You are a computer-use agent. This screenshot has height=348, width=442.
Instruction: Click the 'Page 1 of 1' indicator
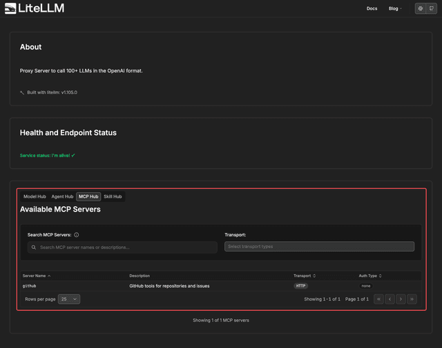357,299
